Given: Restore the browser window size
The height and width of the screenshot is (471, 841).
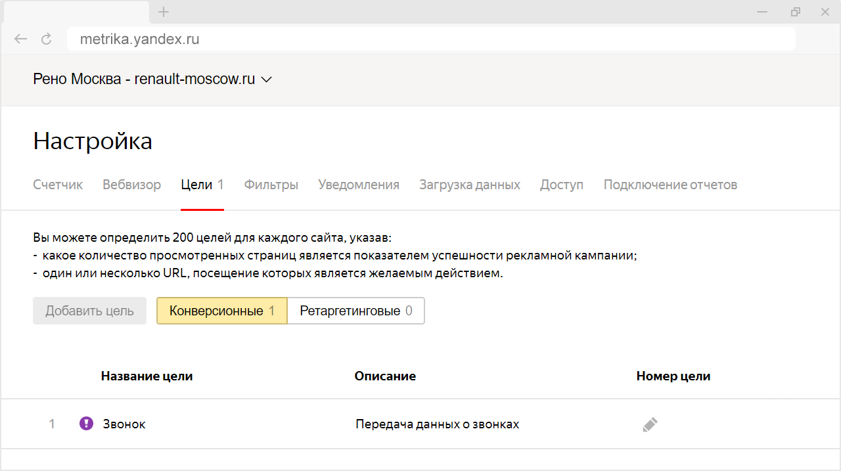Looking at the screenshot, I should tap(796, 12).
